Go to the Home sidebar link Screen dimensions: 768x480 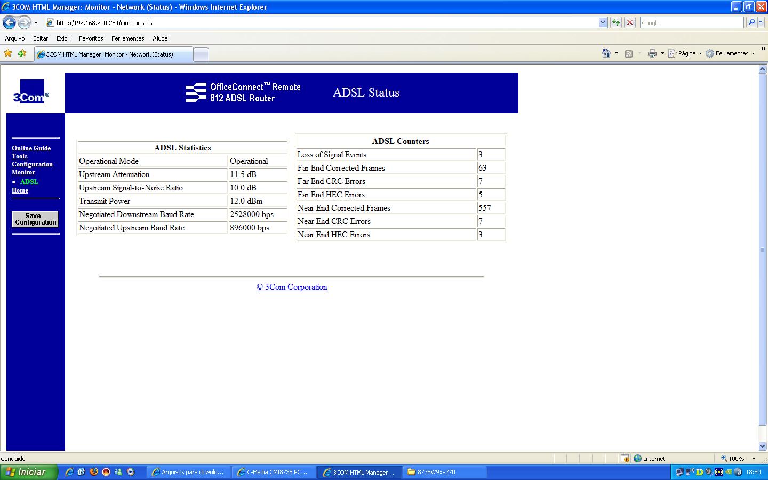(x=20, y=190)
